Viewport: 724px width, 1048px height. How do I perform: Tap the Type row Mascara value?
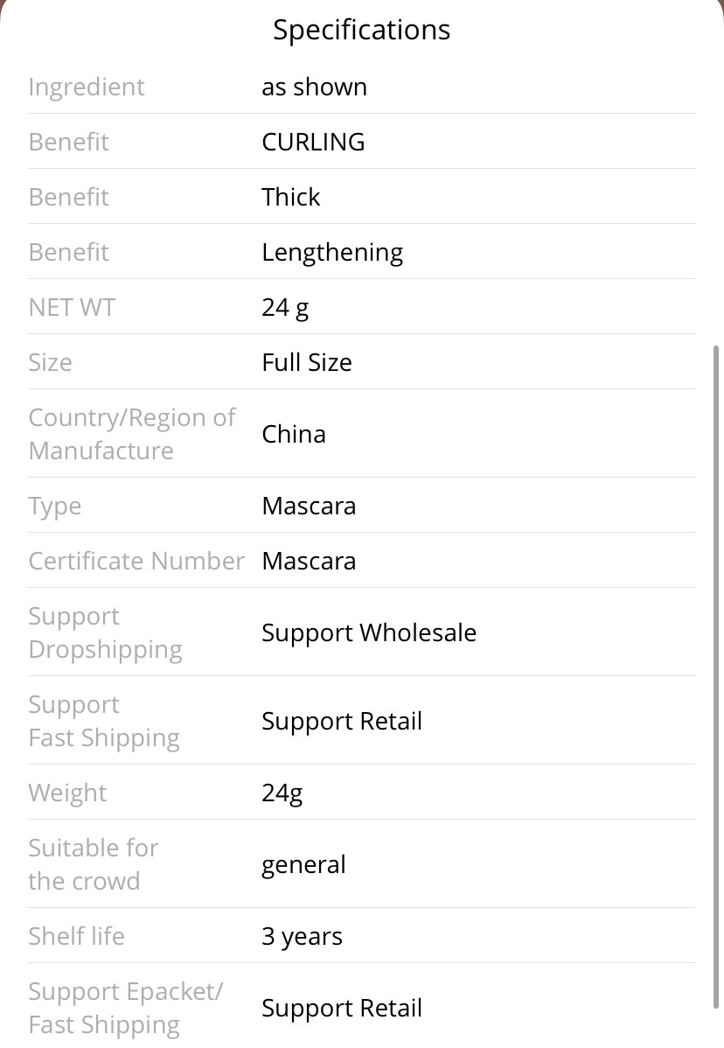point(309,506)
